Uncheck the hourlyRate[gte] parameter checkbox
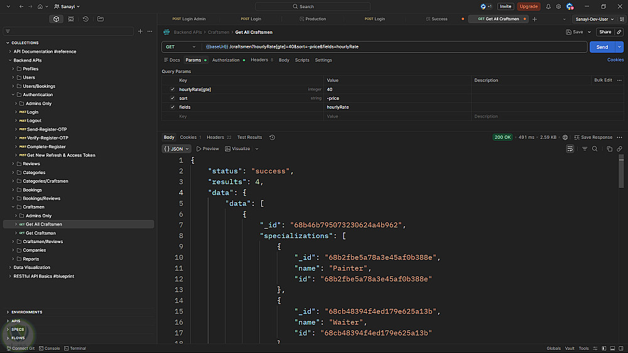The image size is (628, 353). (x=172, y=89)
